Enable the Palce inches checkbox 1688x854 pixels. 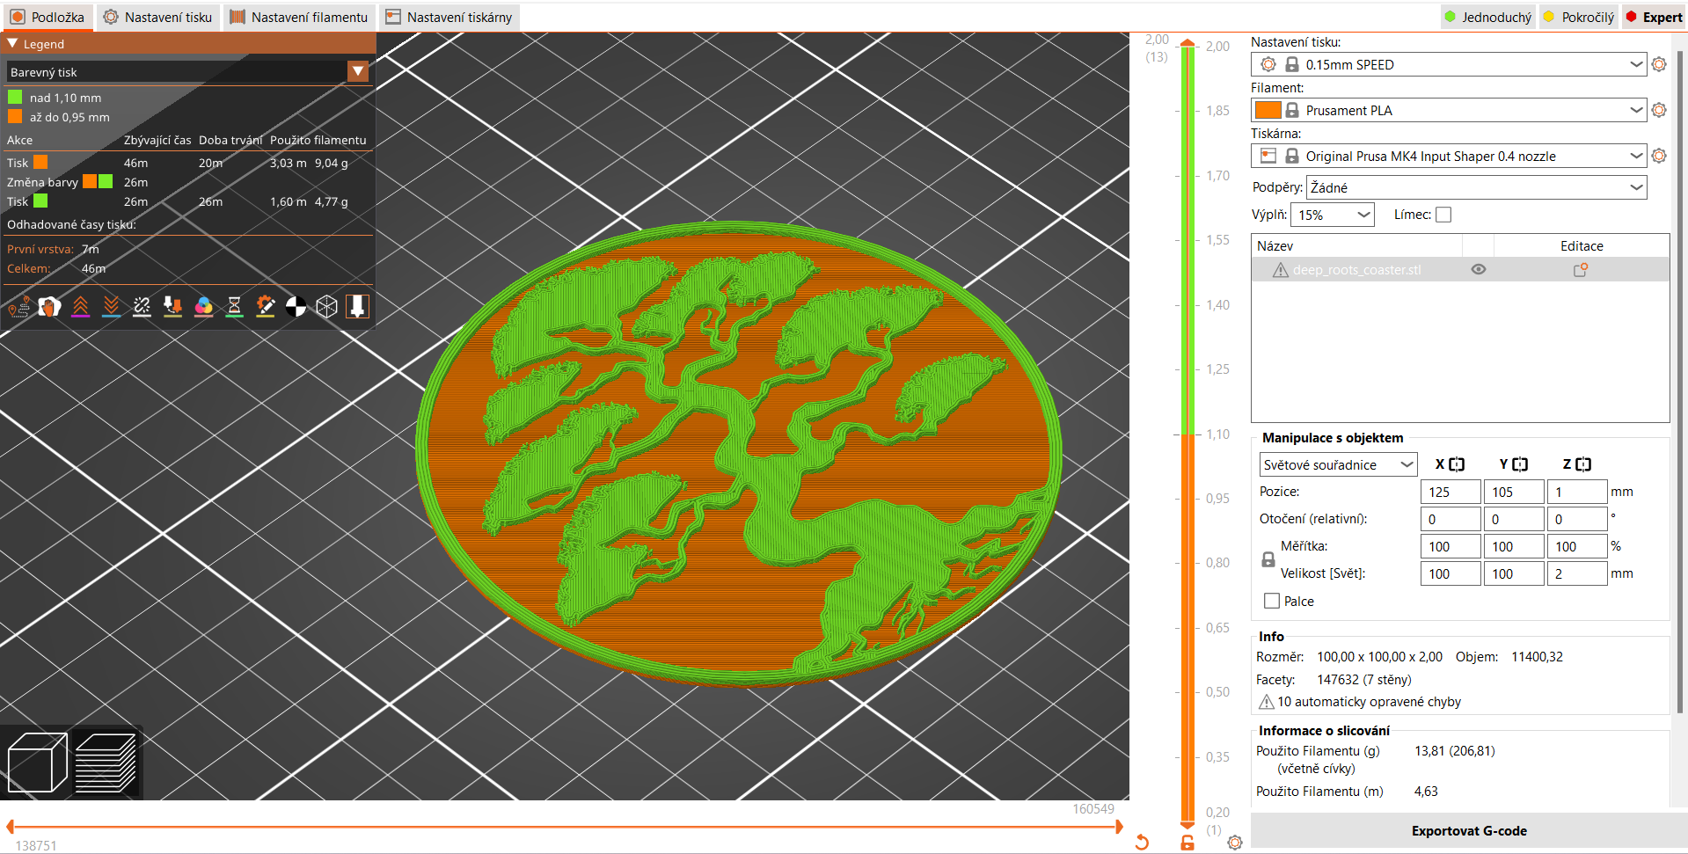click(1271, 601)
